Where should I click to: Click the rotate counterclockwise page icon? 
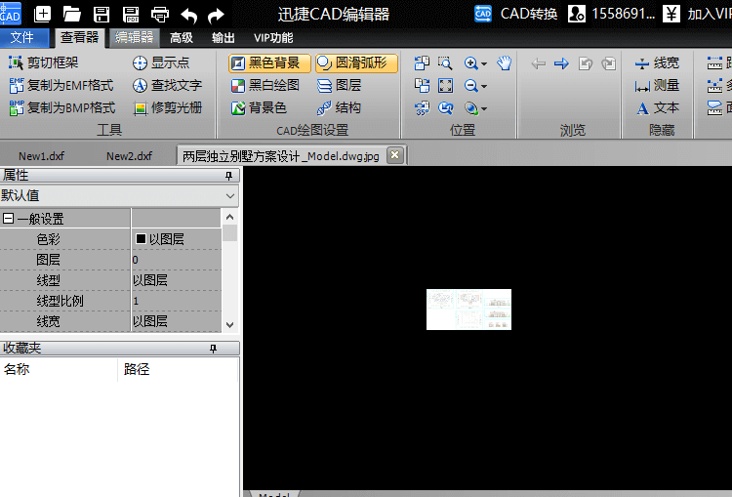point(422,63)
